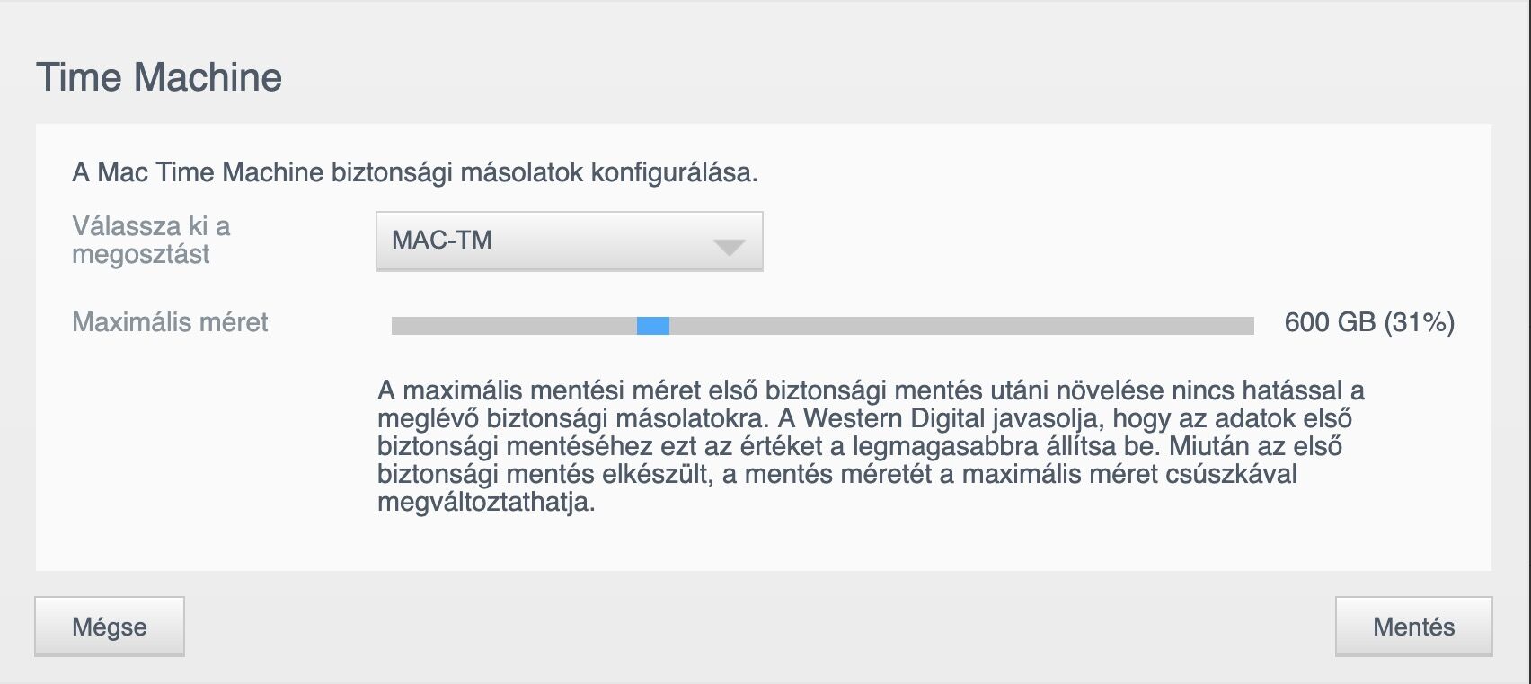This screenshot has width=1531, height=684.
Task: Click slider track left of blue handle
Action: pyautogui.click(x=512, y=326)
